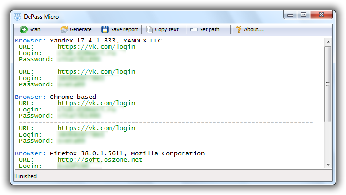Image resolution: width=346 pixels, height=195 pixels.
Task: Maximize the DePass Micro window
Action: [x=303, y=15]
